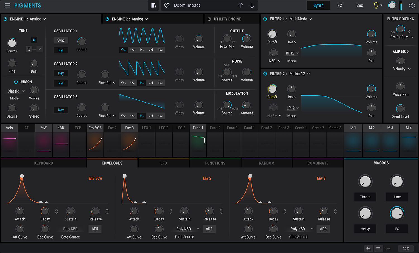Open the LFO modulation tab
The image size is (419, 253).
click(x=164, y=163)
